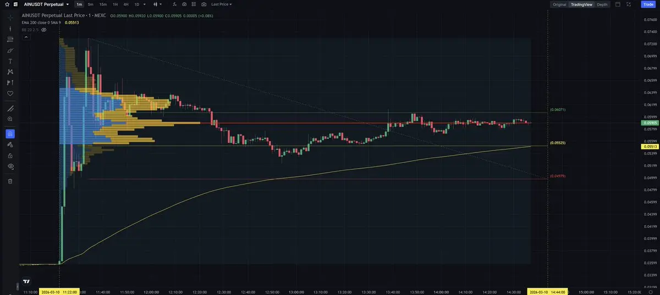Toggle the magnet mode tool
This screenshot has height=295, width=660.
[x=10, y=133]
